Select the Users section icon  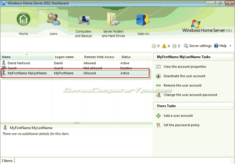tap(53, 19)
